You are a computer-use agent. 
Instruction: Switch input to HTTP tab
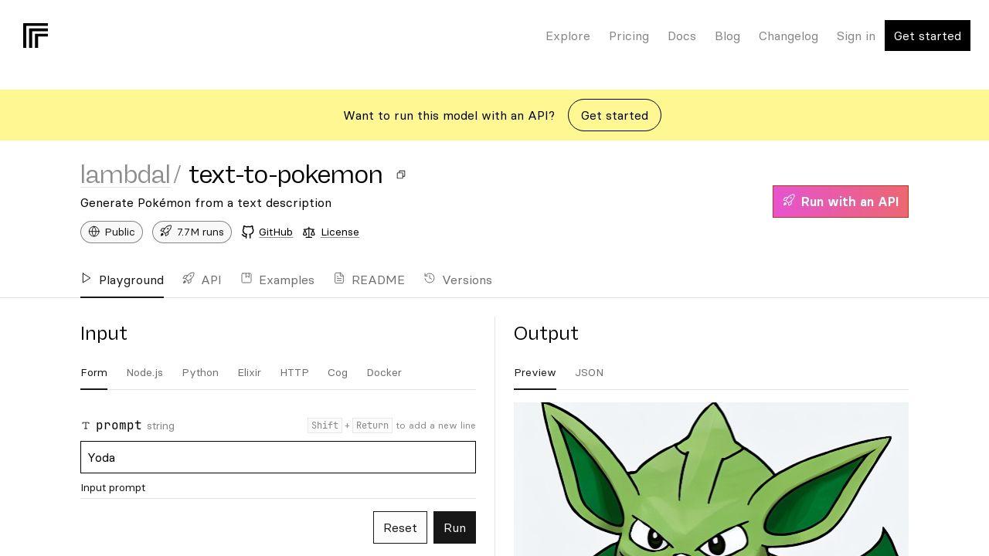tap(294, 373)
